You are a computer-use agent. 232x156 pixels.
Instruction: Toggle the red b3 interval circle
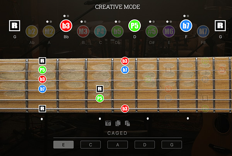tap(66, 26)
